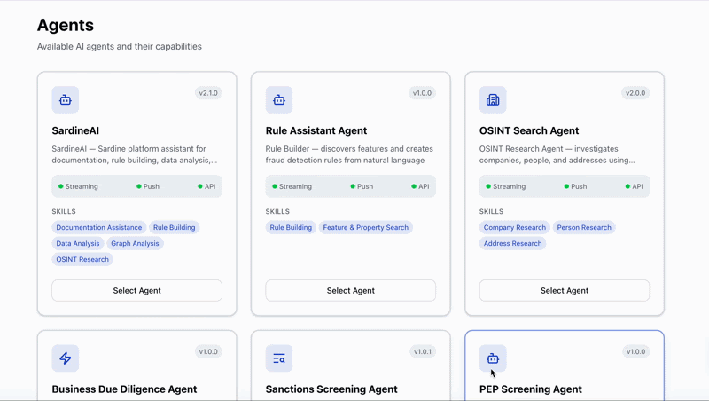Click Rule Assistant Agent's v1.0.0 version badge

423,93
